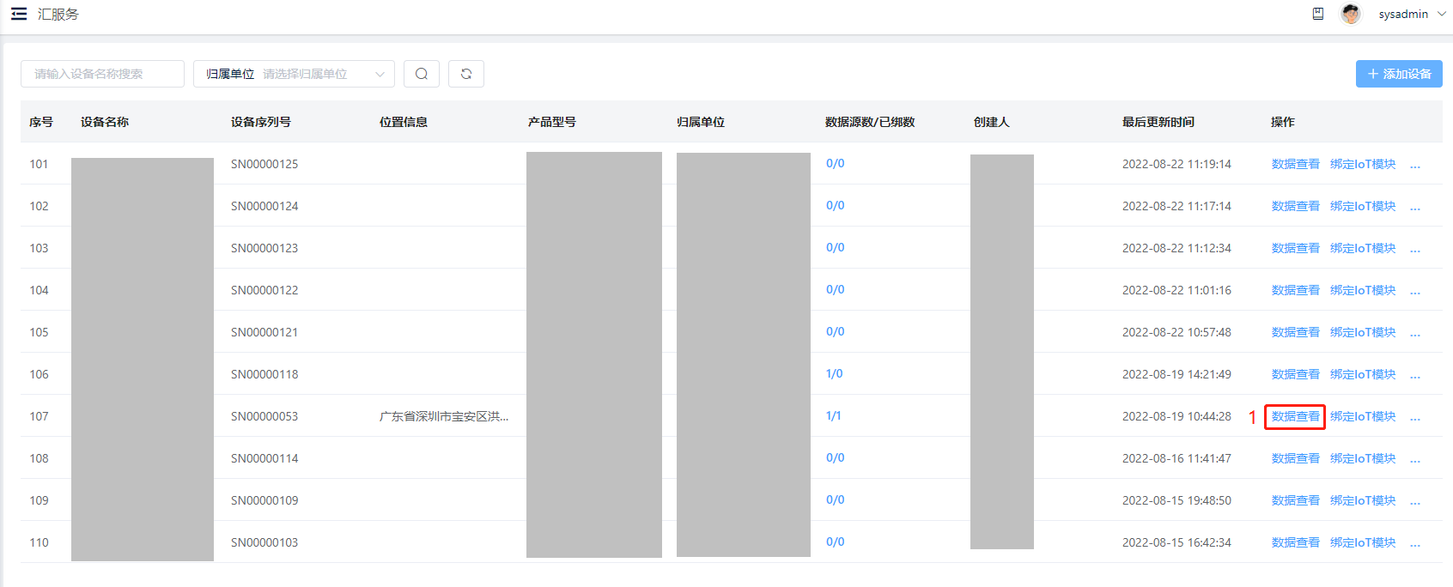Open the more-actions ellipsis for row 101
The image size is (1453, 587).
point(1415,166)
